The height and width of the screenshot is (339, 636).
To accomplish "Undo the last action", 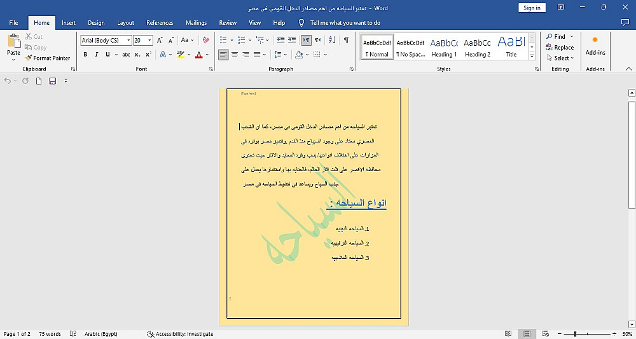I will click(7, 81).
